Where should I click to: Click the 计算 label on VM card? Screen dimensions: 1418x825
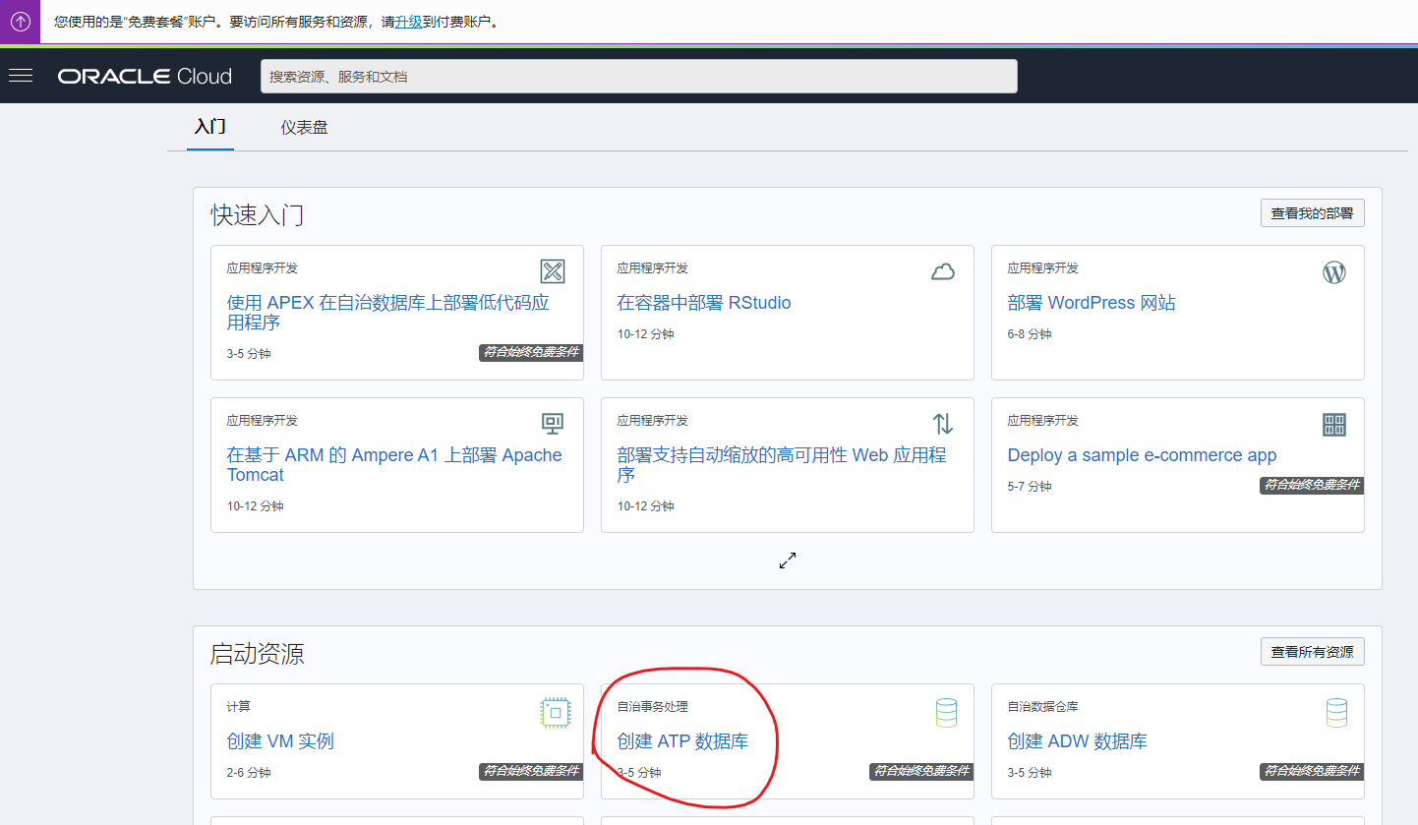[x=238, y=707]
